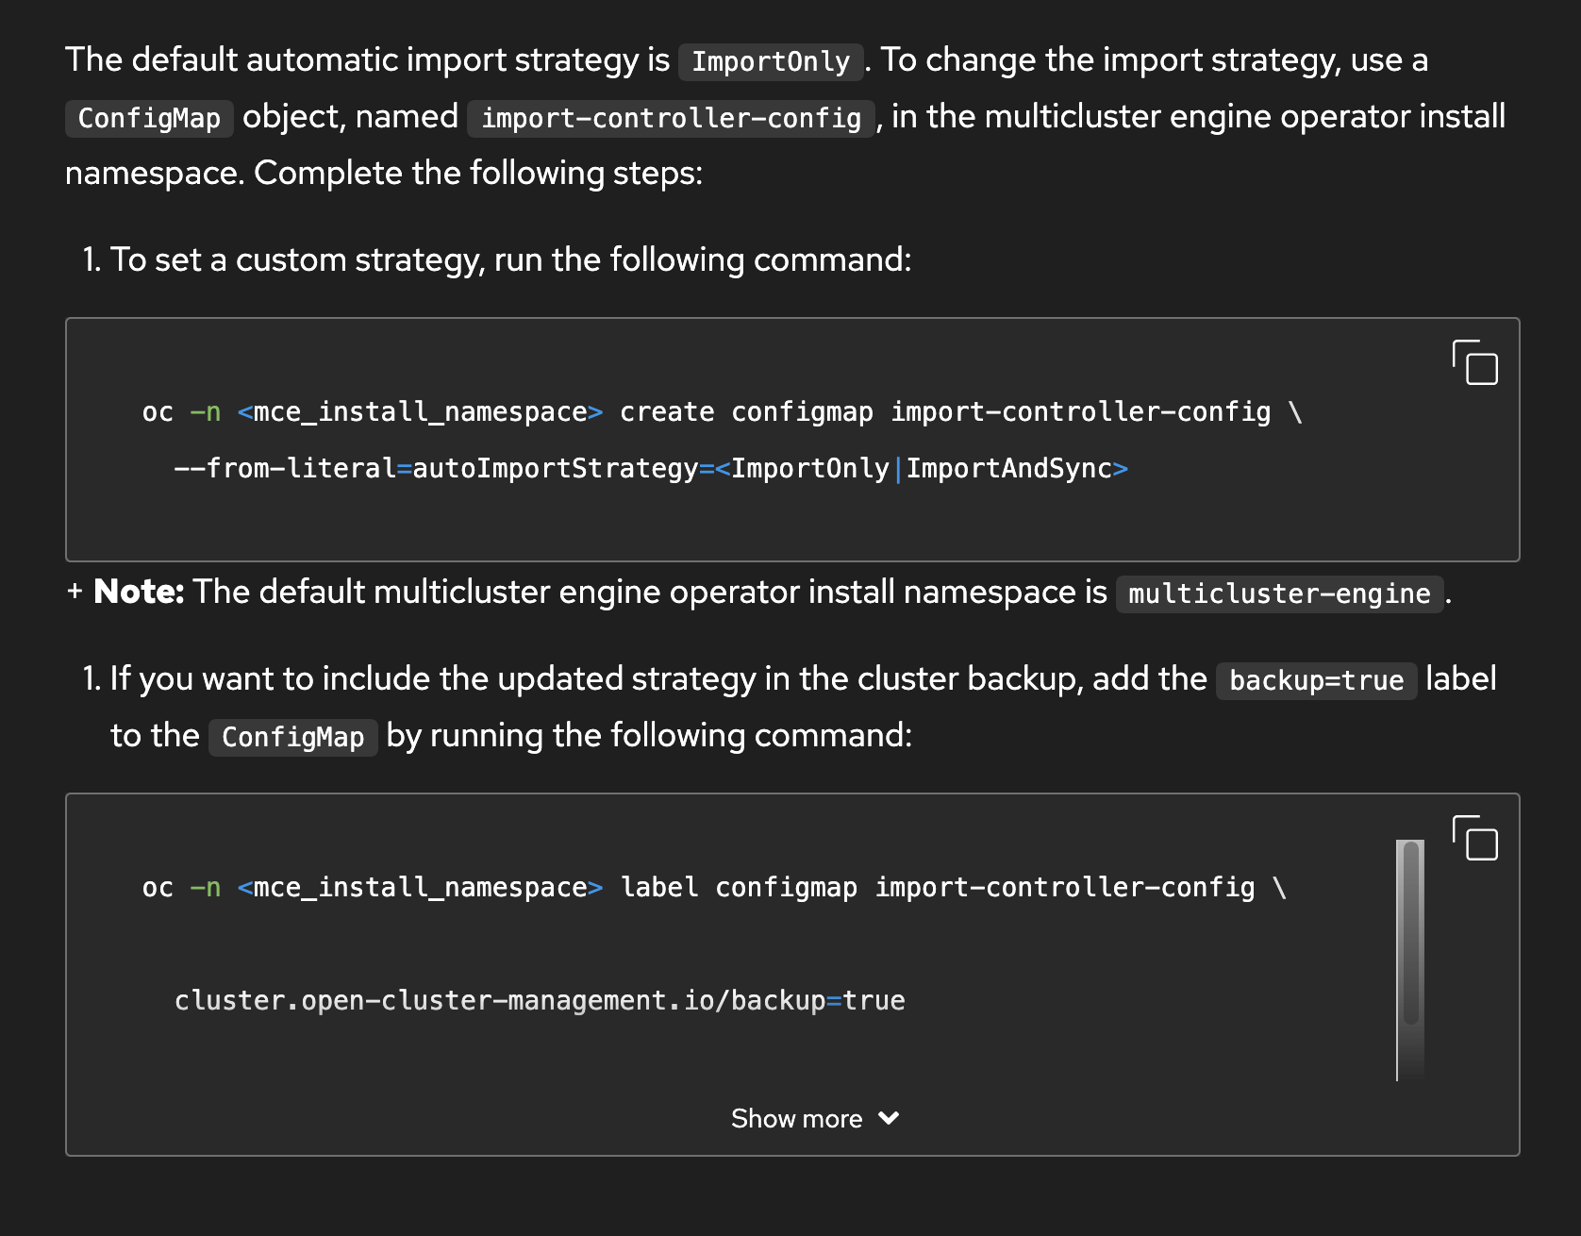
Task: Click the ConfigMap code term in intro paragraph
Action: click(x=149, y=119)
